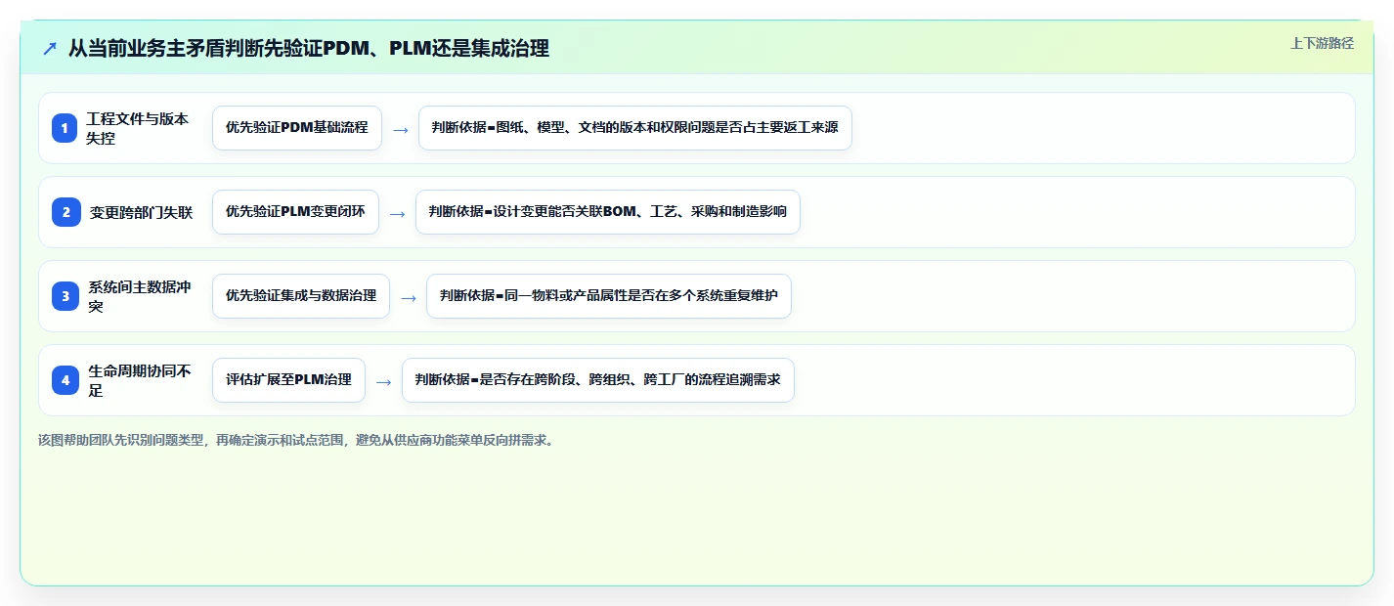Click the 变更跨部门失联 label
1394x606 pixels.
[141, 212]
